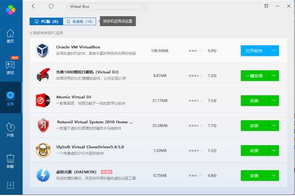The width and height of the screenshot is (295, 196).
Task: Click the back arrow button
Action: [x=33, y=6]
